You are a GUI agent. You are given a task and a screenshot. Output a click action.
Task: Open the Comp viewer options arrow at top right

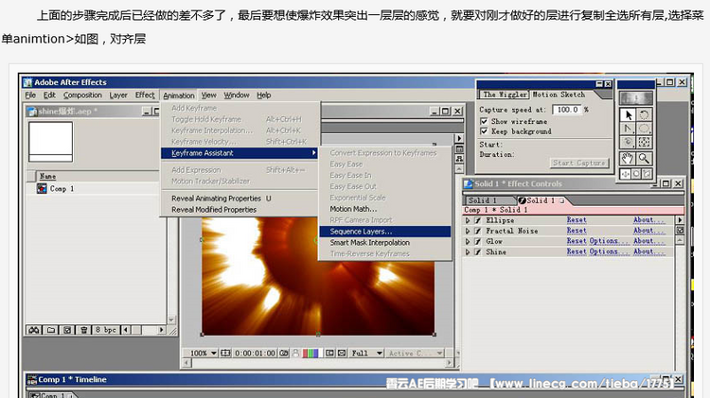pyautogui.click(x=459, y=138)
